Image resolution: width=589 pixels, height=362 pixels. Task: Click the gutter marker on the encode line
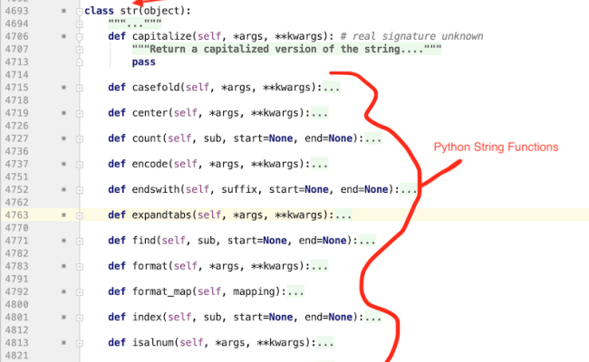click(63, 164)
